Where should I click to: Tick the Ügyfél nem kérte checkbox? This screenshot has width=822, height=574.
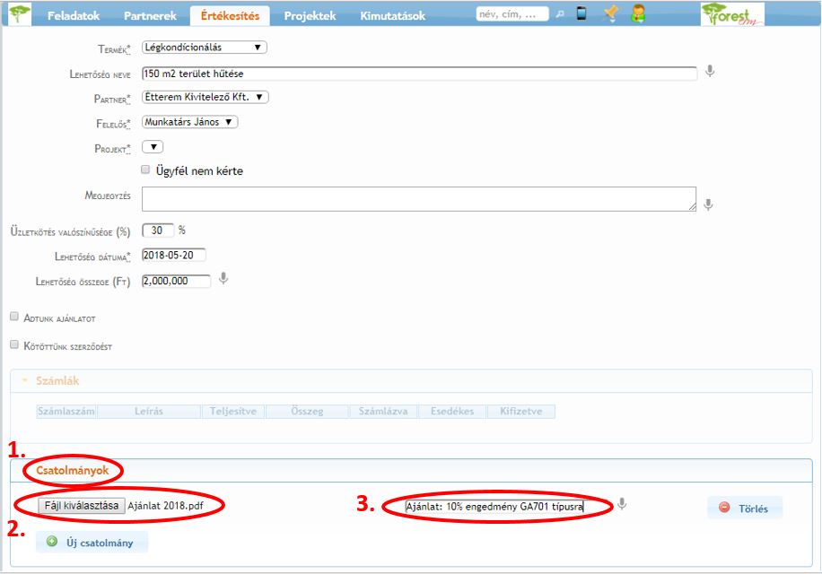click(146, 170)
